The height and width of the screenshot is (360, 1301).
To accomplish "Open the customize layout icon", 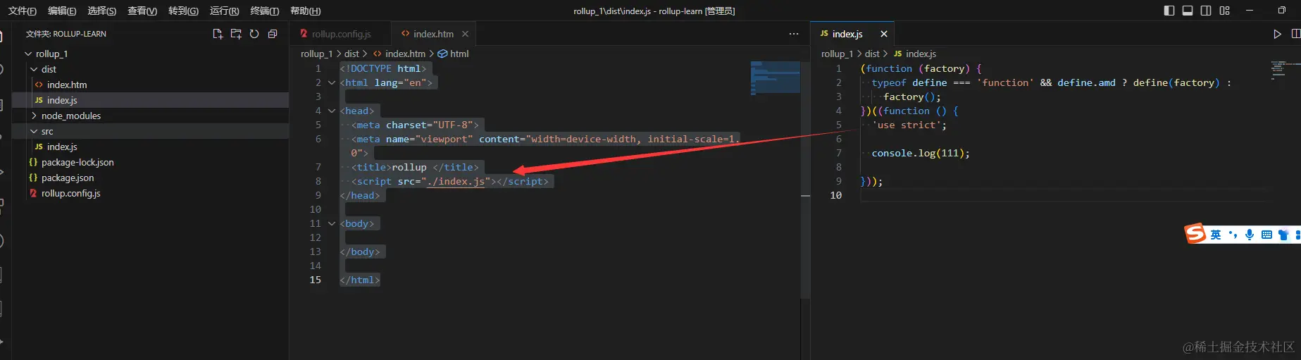I will pos(1224,11).
